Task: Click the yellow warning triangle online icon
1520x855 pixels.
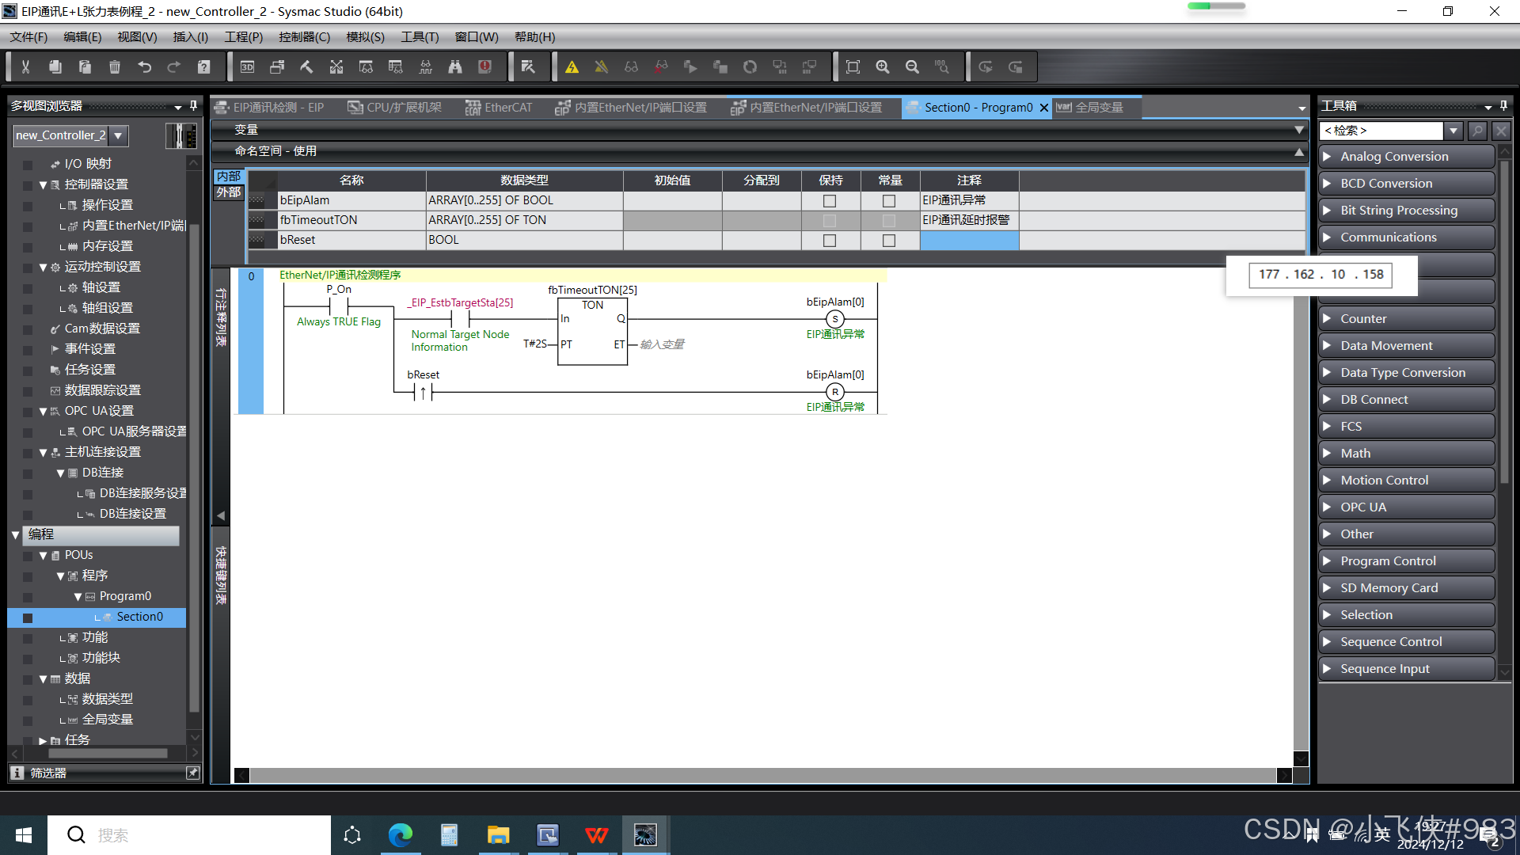Action: click(x=572, y=67)
